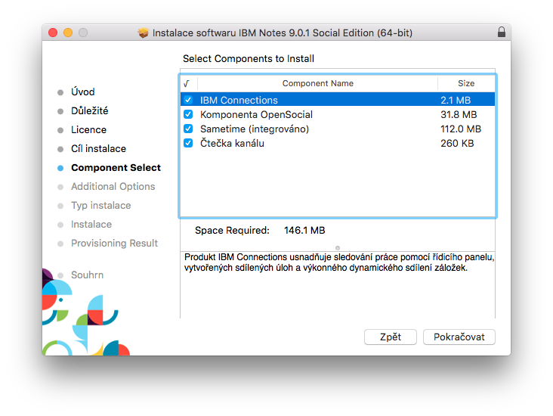Screen dimensions: 553x416
Task: Toggle the Čtečka kanálu checkbox
Action: 188,144
